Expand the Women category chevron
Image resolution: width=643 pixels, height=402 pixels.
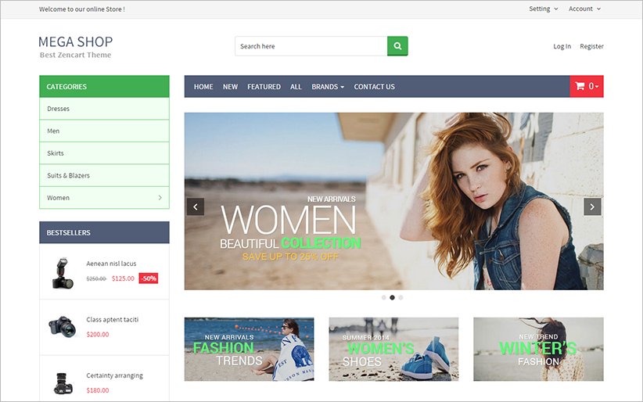[160, 198]
